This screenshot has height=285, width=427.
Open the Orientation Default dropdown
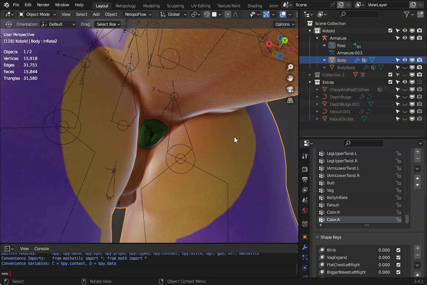(x=58, y=24)
